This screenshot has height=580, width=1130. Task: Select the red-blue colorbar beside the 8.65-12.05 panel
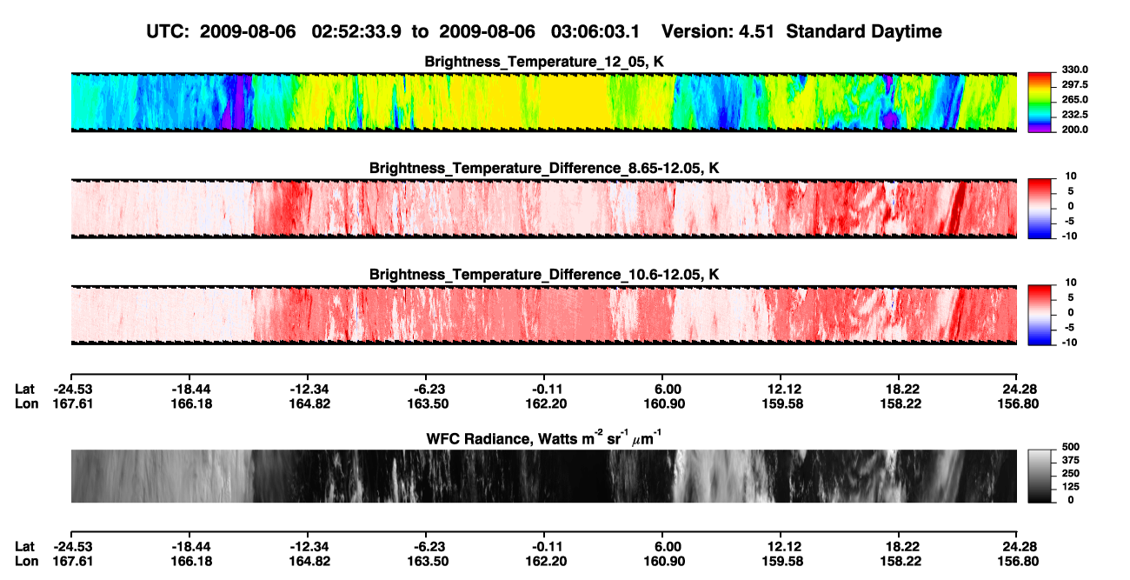pos(1039,208)
